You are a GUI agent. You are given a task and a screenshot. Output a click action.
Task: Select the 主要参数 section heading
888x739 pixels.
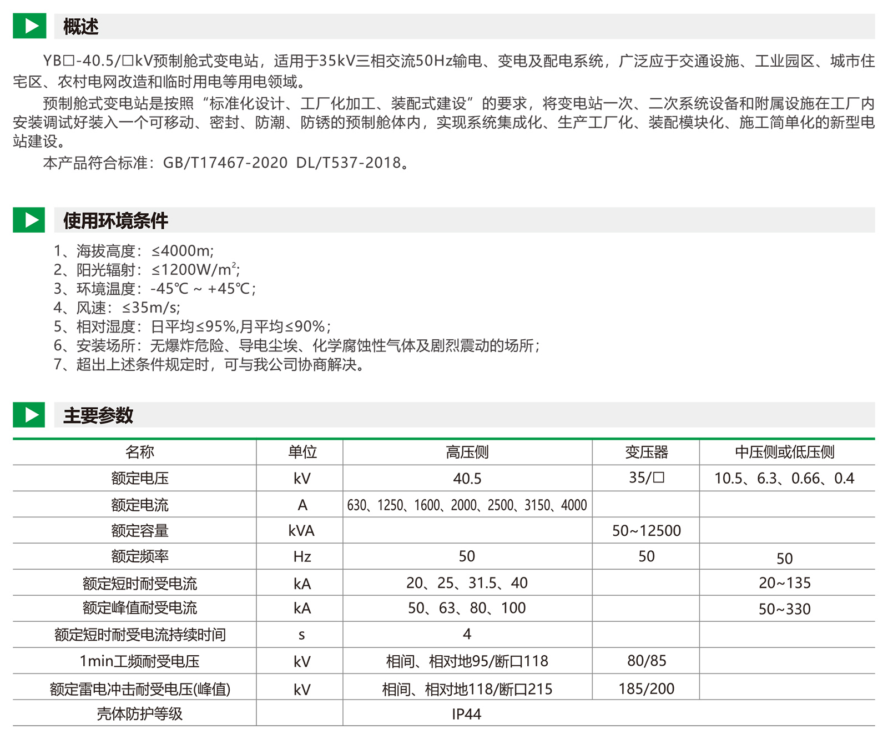[98, 415]
